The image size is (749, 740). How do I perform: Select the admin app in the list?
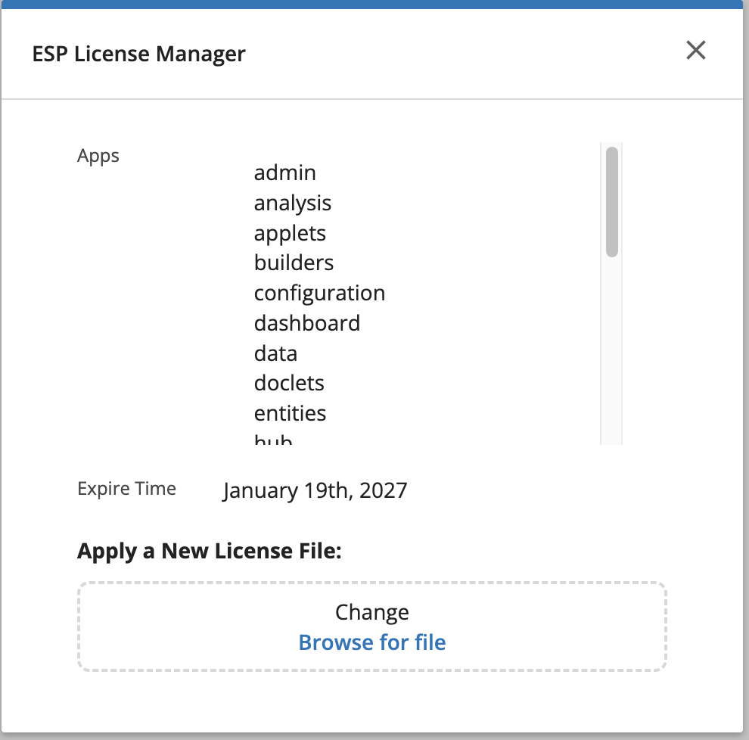click(x=284, y=173)
